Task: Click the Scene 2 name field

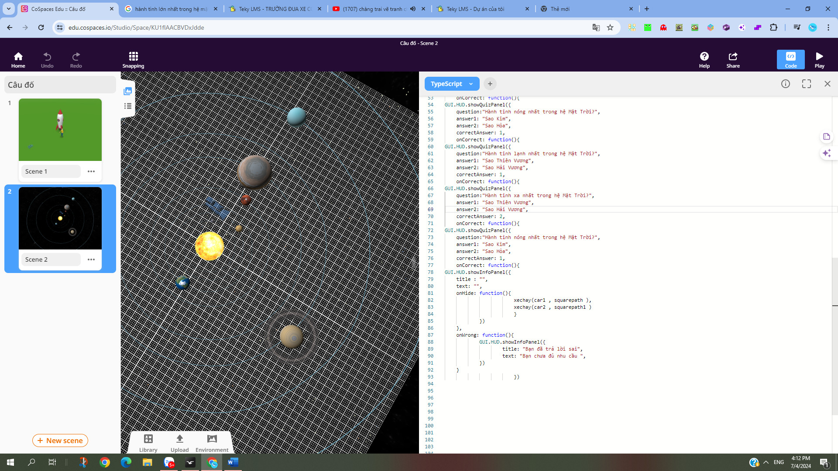Action: click(51, 259)
